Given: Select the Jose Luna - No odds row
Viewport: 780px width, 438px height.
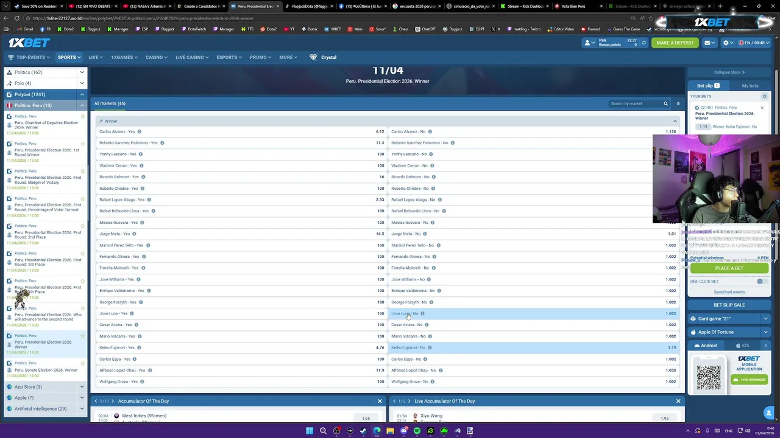Looking at the screenshot, I should click(534, 313).
